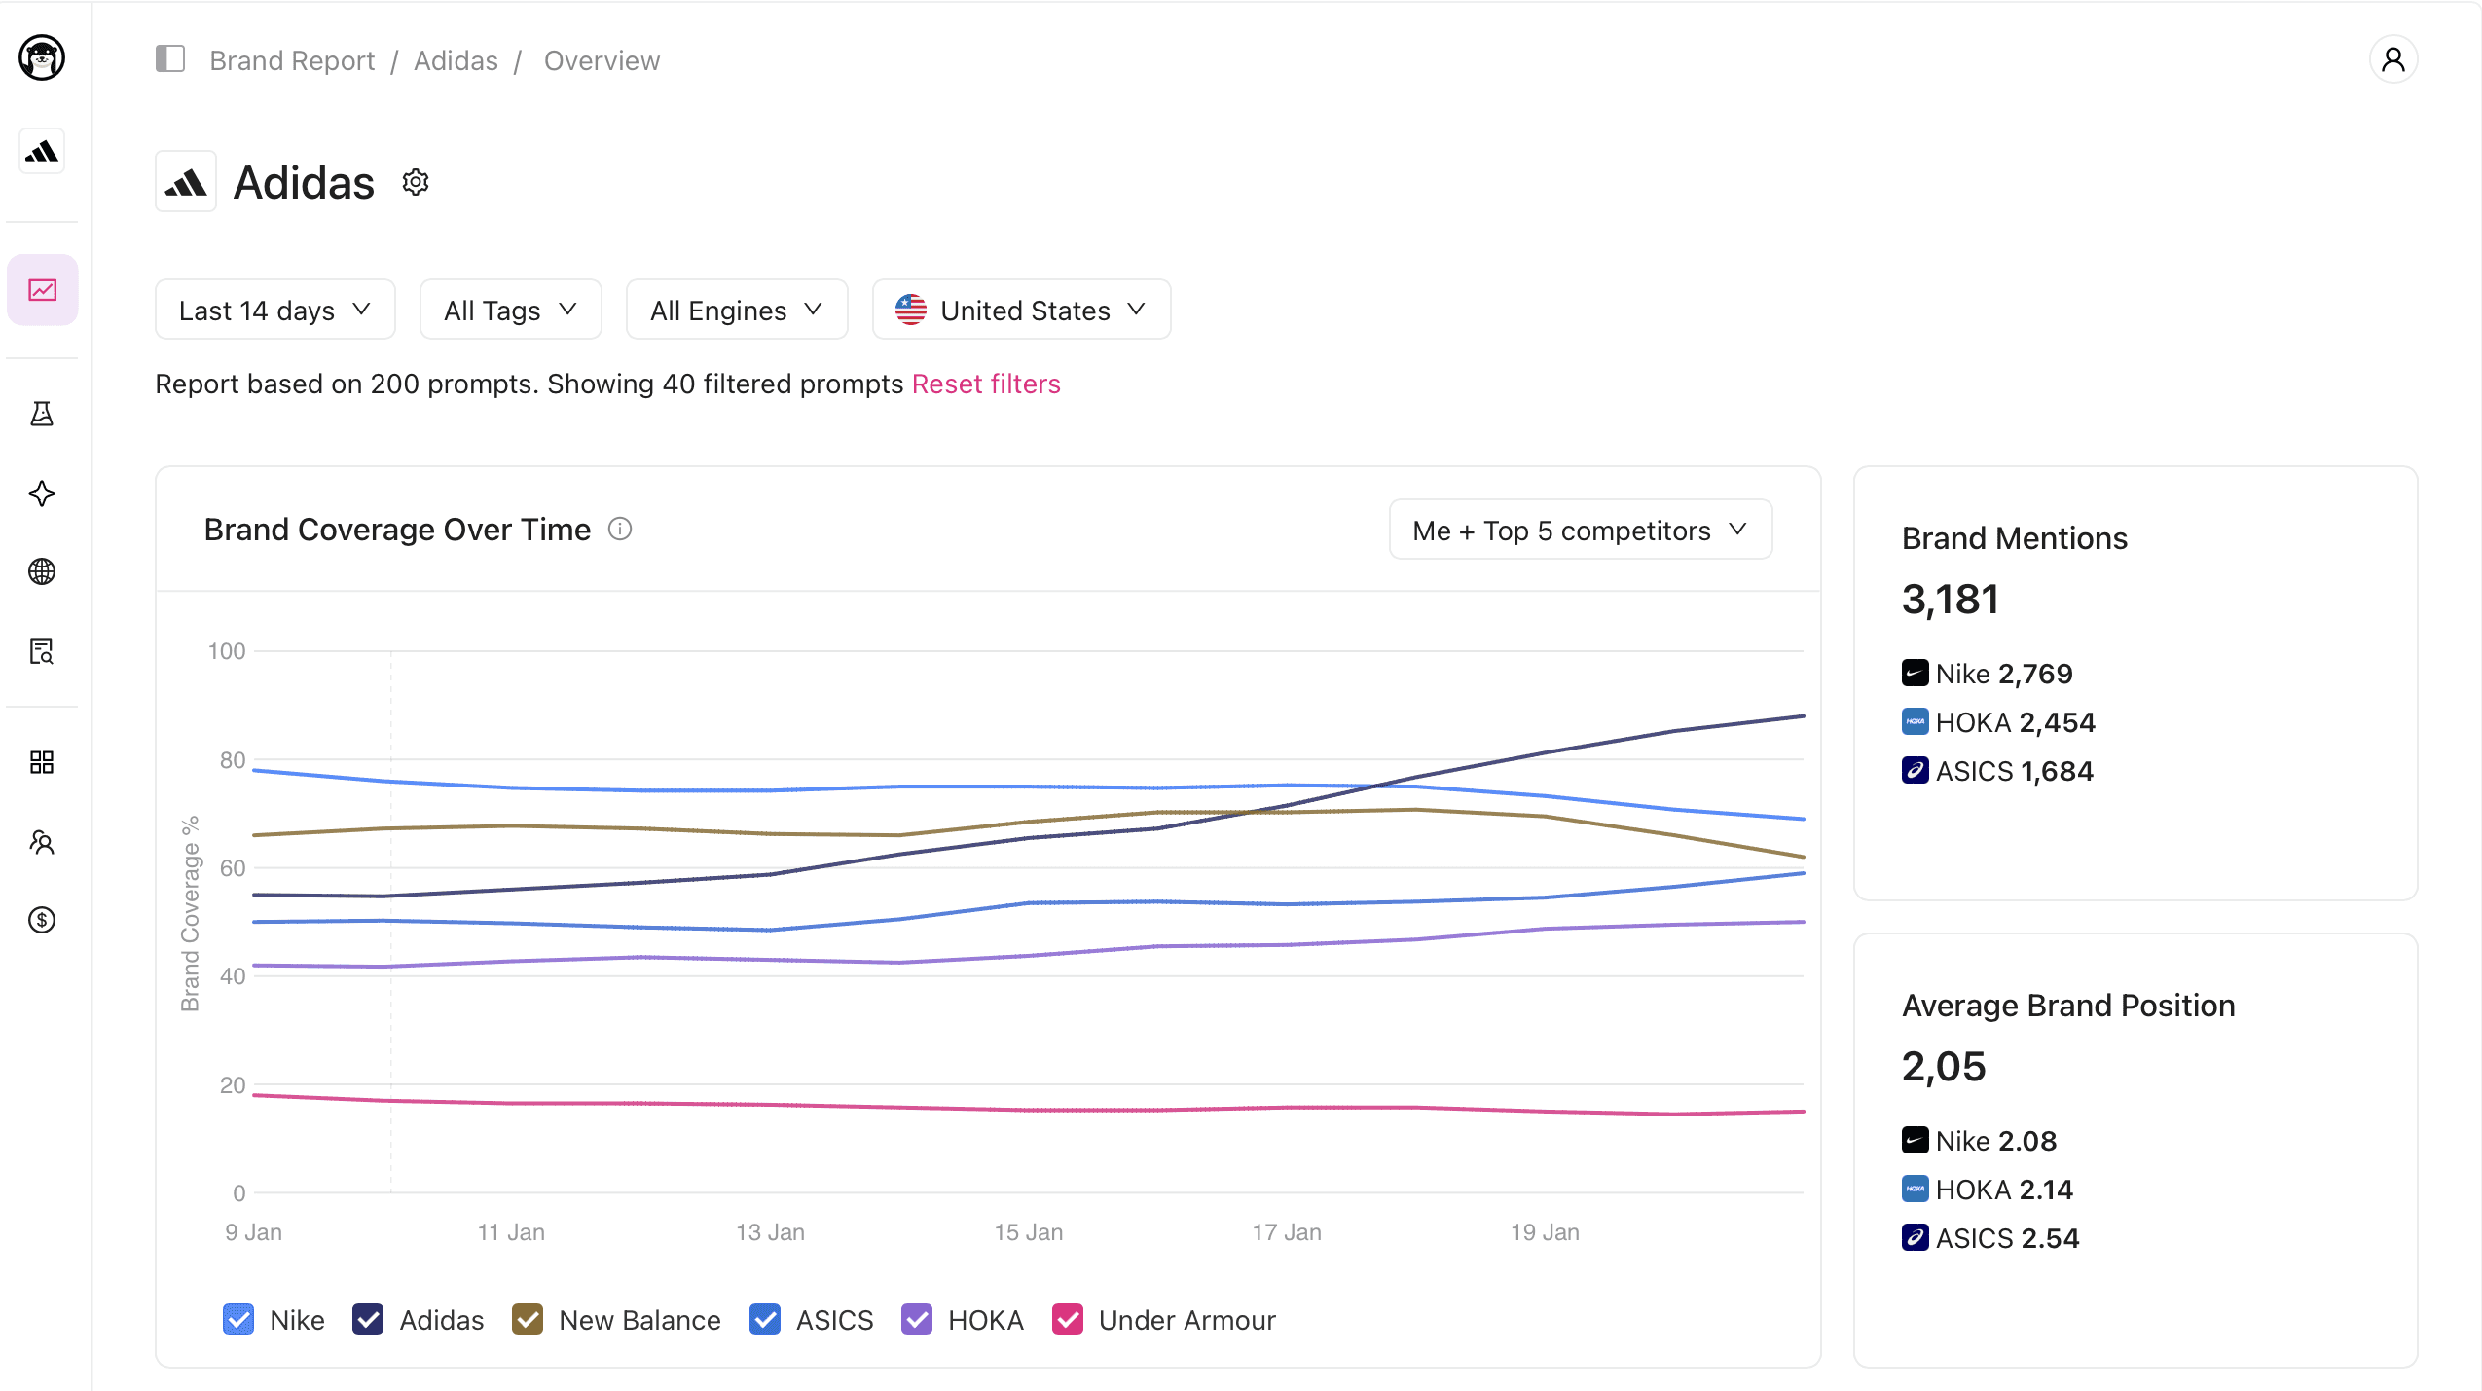Screen dimensions: 2482x1391
Task: Open the Last 14 days date dropdown
Action: coord(274,310)
